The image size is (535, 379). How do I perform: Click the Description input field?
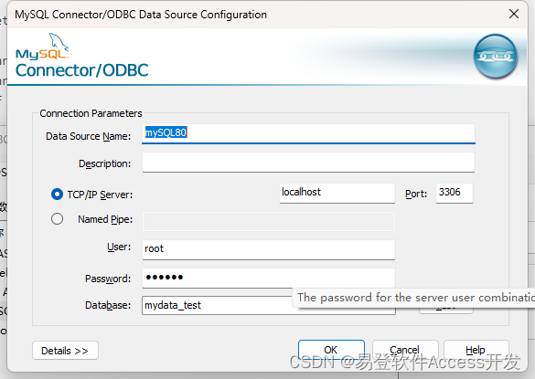[308, 163]
